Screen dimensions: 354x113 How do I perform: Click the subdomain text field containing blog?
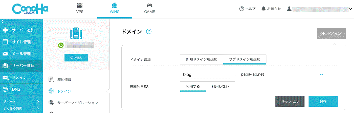[x=206, y=74]
